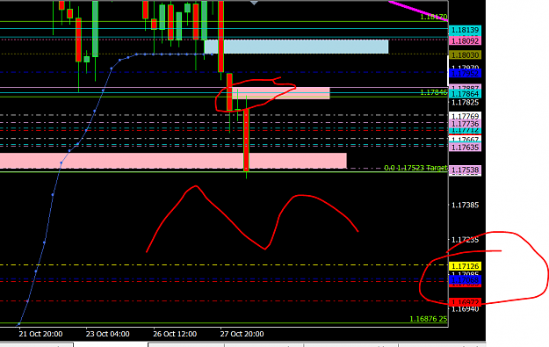Click the blue 1.17952 price label

(x=465, y=74)
